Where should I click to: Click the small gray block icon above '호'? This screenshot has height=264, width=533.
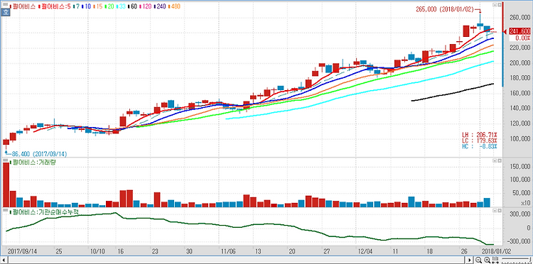tap(5, 4)
